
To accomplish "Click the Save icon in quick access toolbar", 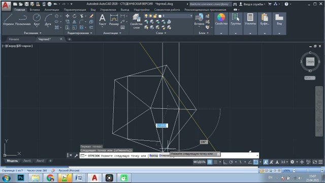I will [x=26, y=4].
